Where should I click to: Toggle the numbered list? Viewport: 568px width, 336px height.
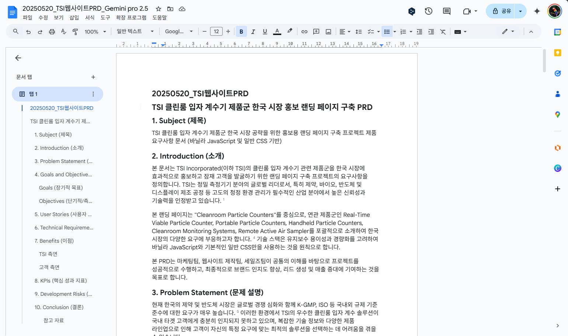403,32
